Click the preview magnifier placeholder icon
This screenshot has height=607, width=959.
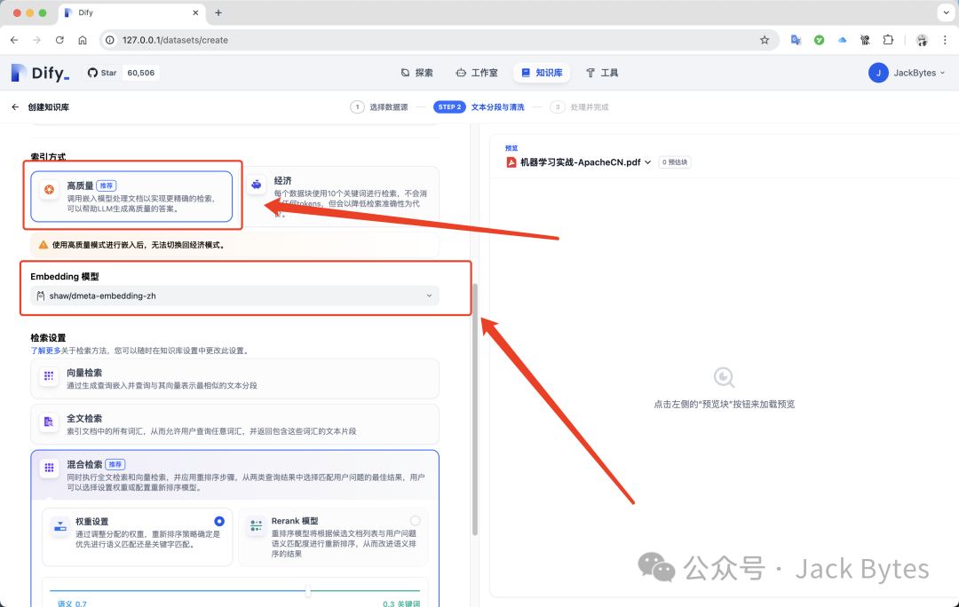725,378
